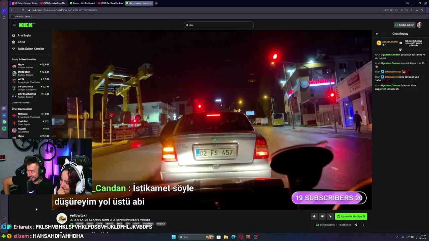Viewport: 429px width, 241px height.
Task: Click the AZADDUMANs gifter entry
Action: tap(387, 43)
